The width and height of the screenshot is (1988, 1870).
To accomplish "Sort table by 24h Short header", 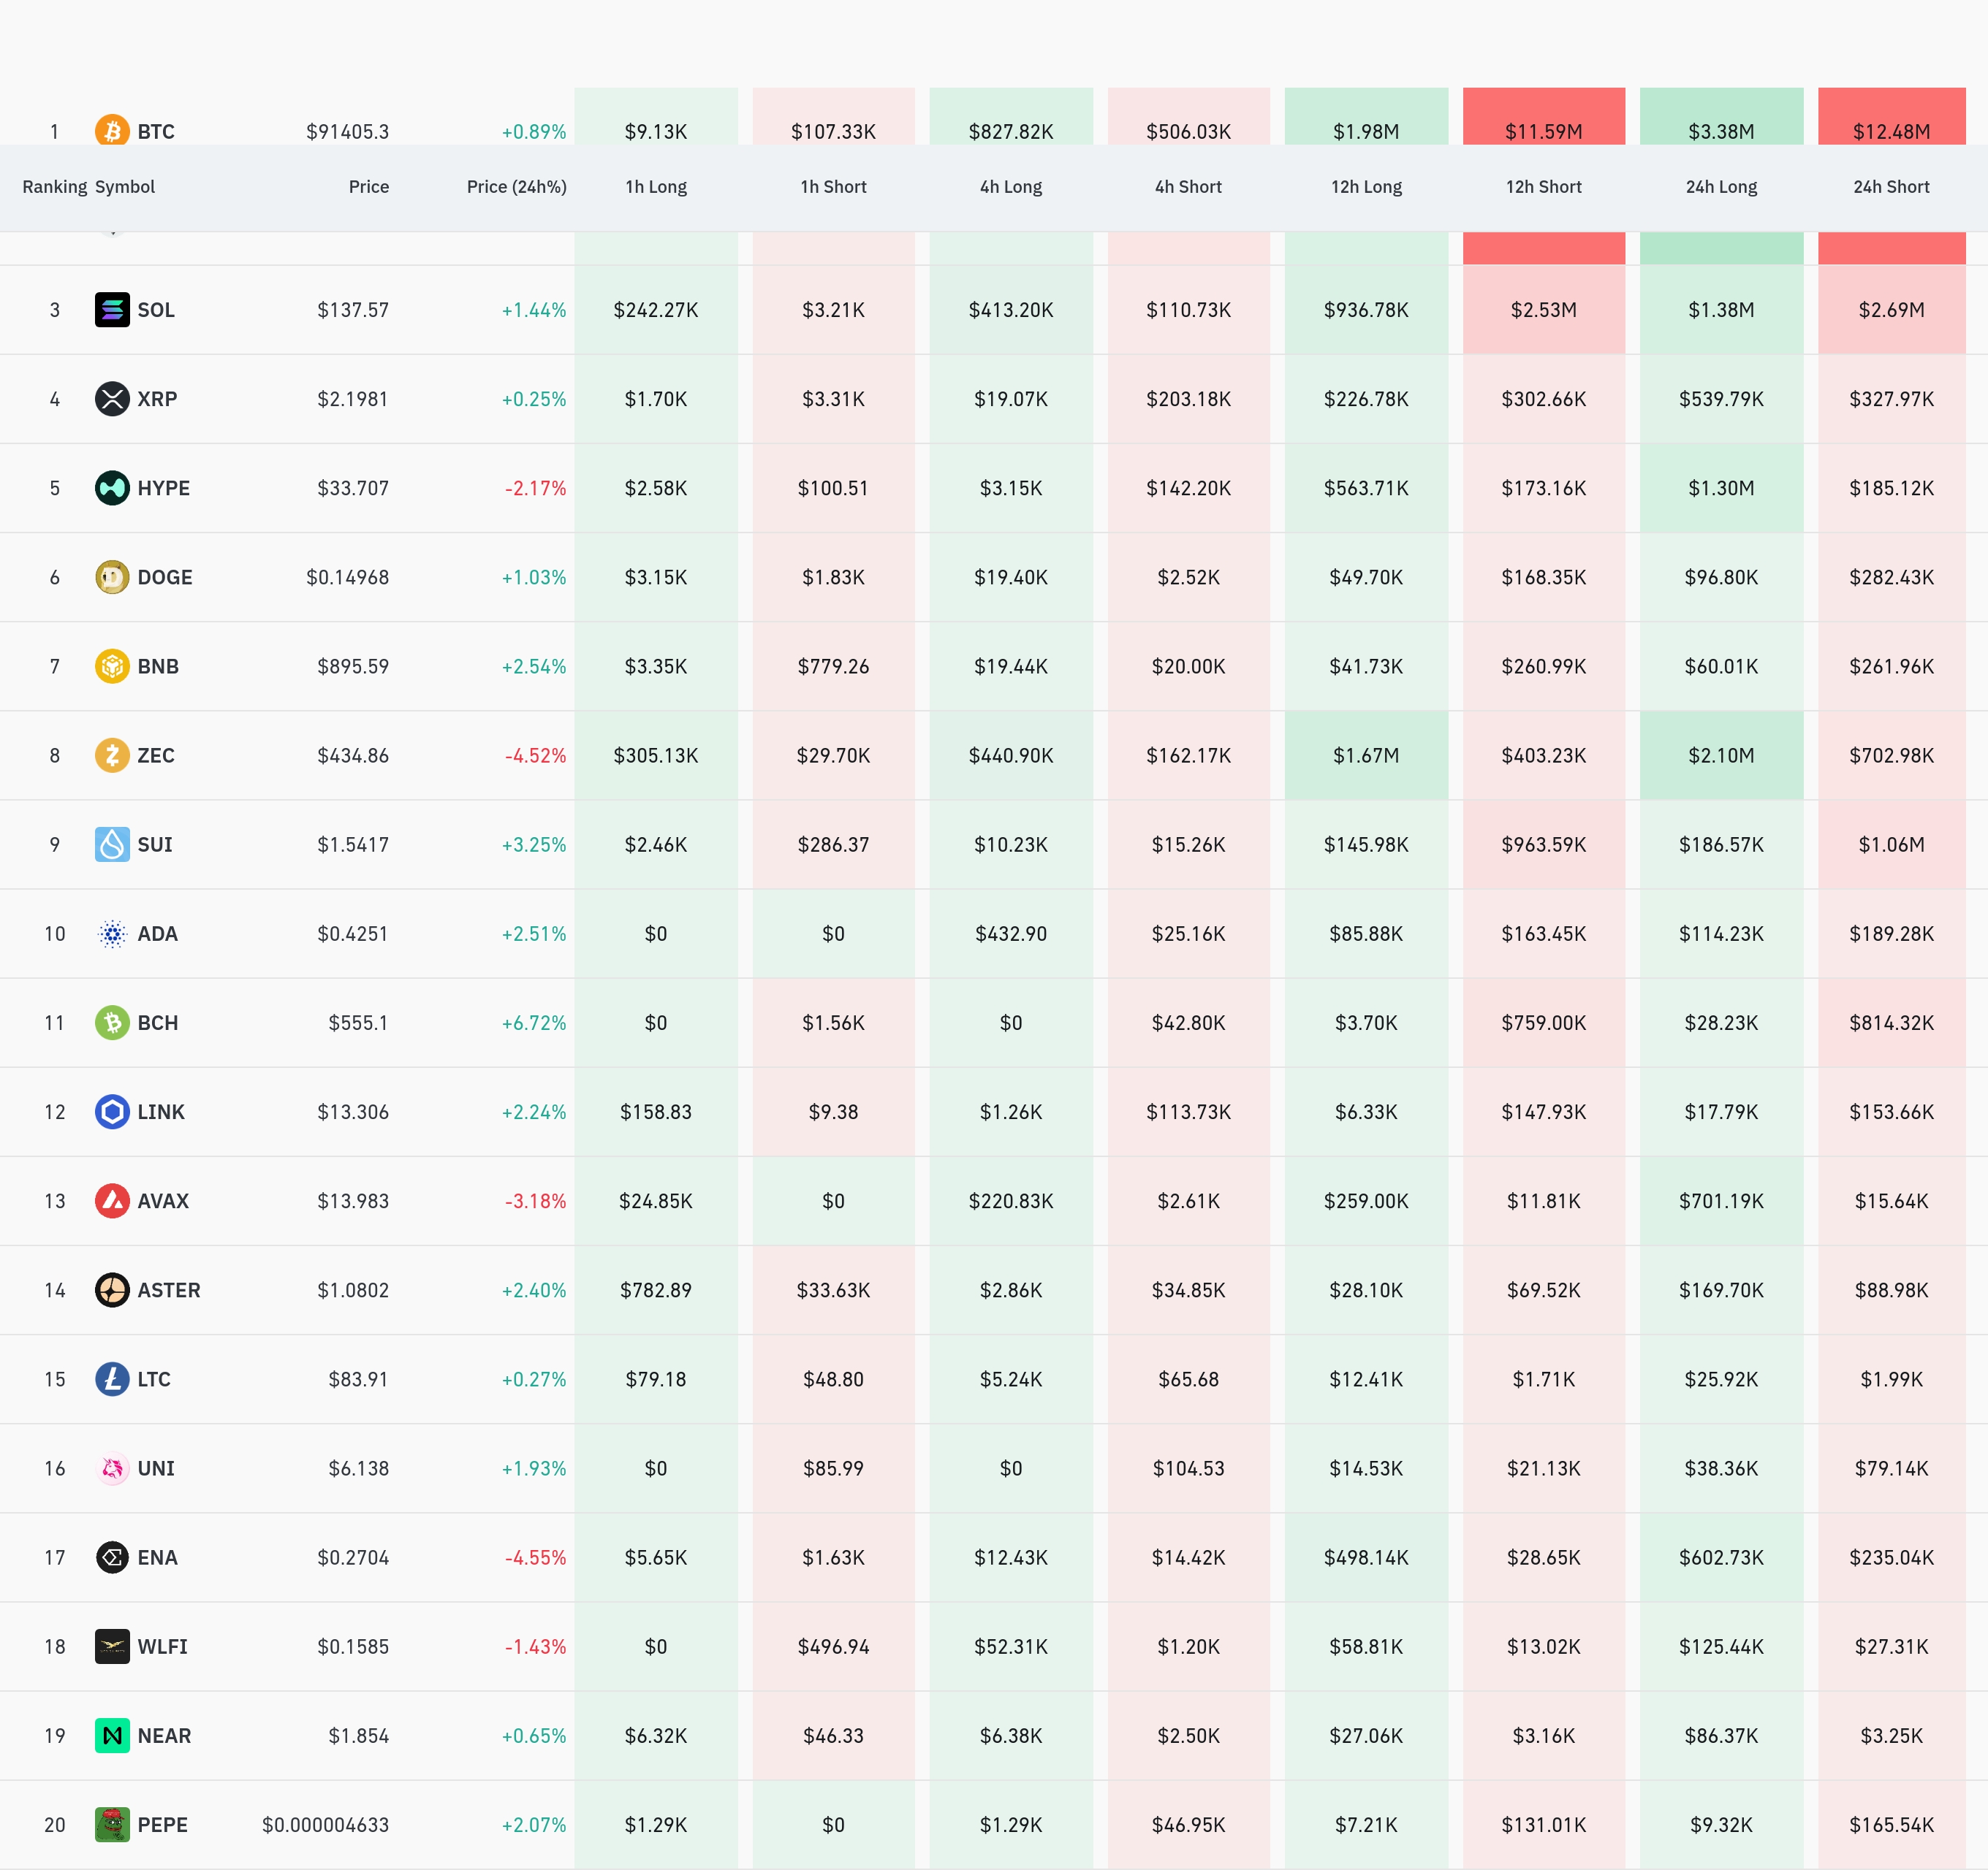I will 1891,187.
